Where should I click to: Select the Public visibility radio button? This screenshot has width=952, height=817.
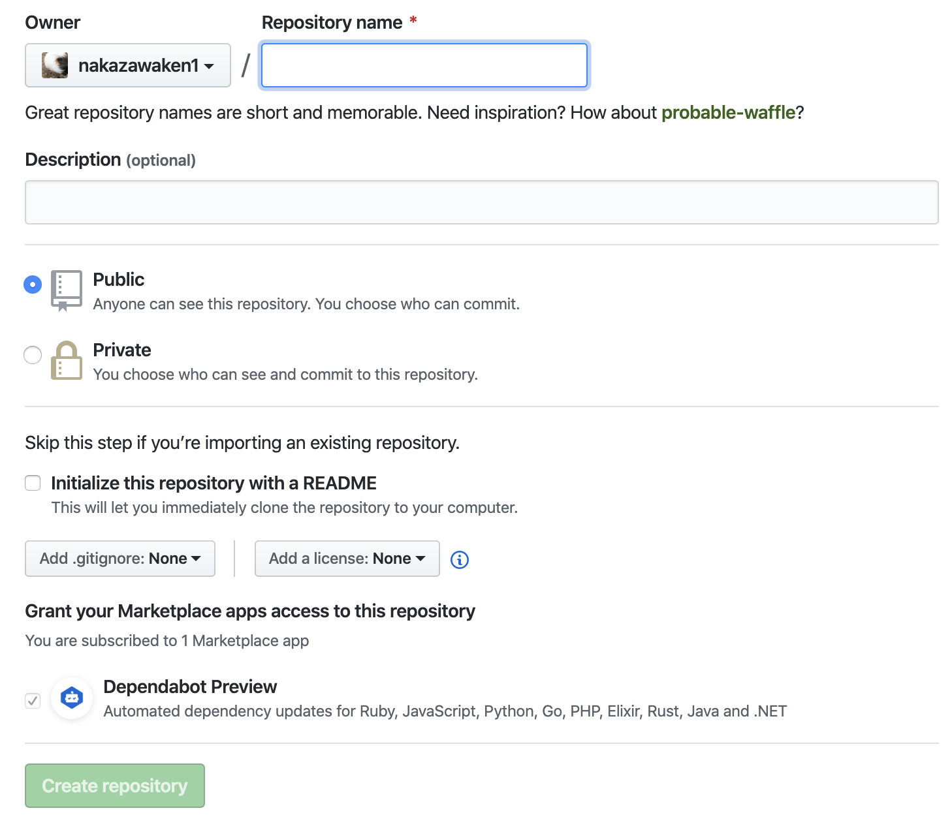[32, 285]
